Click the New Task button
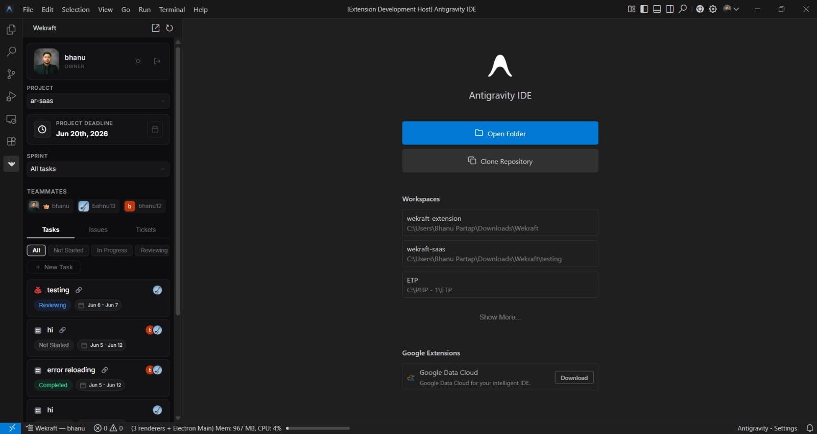Screen dimensions: 817x434 point(54,267)
